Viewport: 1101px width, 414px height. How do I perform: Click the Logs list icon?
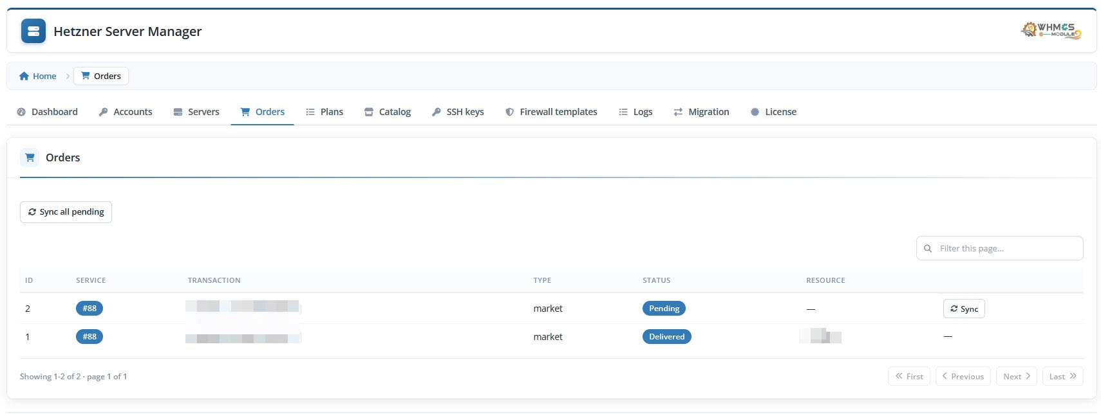(623, 112)
